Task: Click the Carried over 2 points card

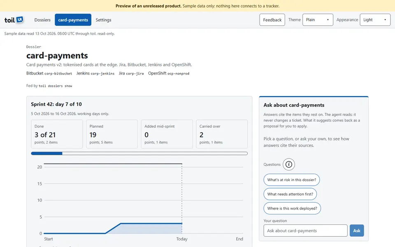Action: click(222, 134)
